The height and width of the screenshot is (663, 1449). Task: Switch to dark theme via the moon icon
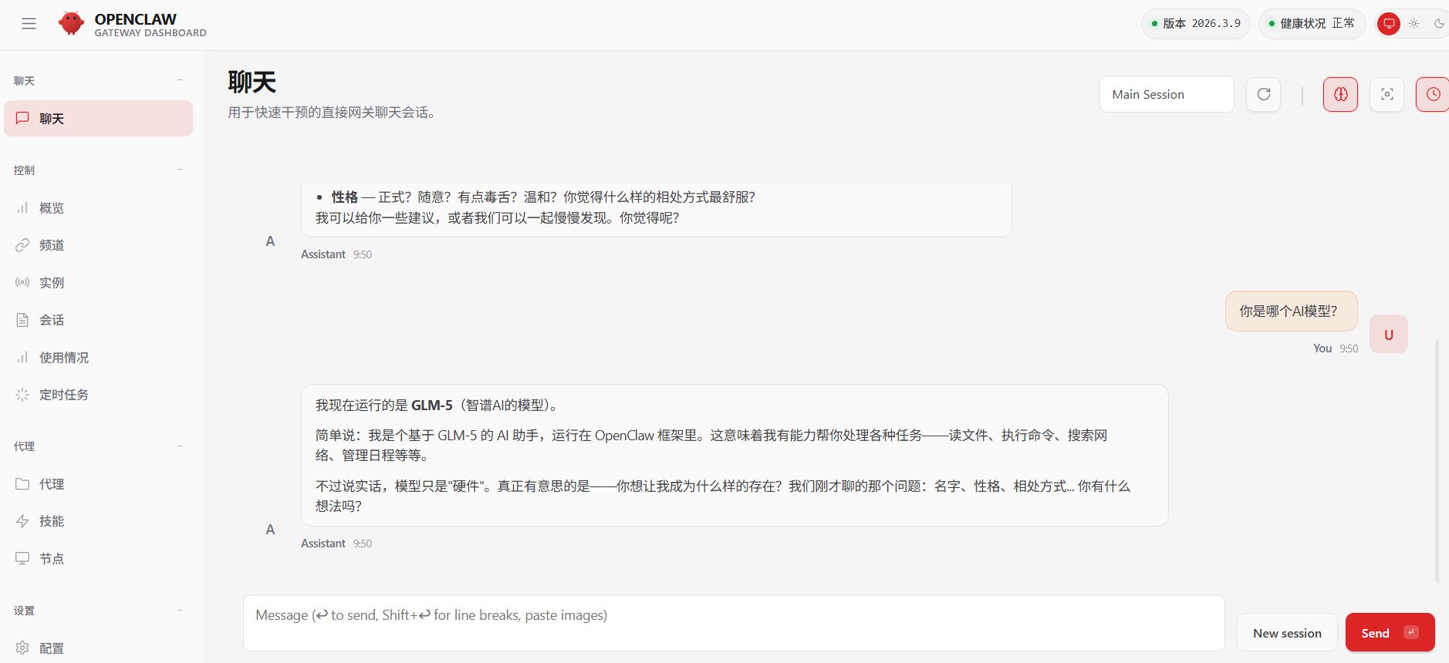click(1439, 24)
